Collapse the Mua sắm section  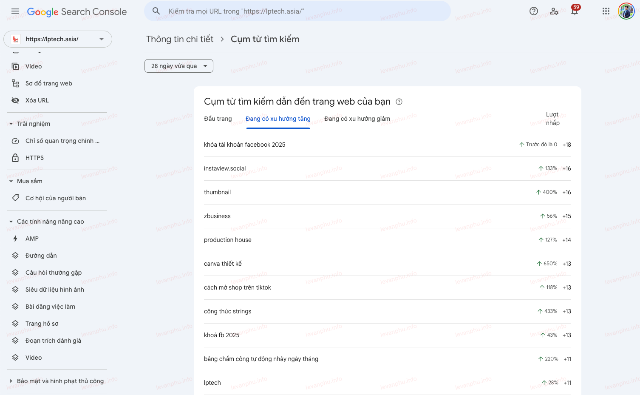pos(11,181)
